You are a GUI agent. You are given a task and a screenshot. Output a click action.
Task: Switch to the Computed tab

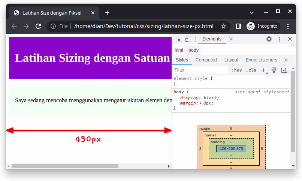coord(206,60)
